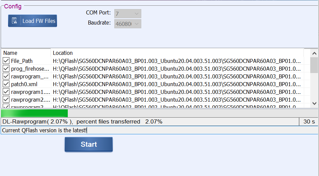Screen dimensions: 319x176
Task: Toggle the rawprogram2 row checkbox
Action: [6, 100]
